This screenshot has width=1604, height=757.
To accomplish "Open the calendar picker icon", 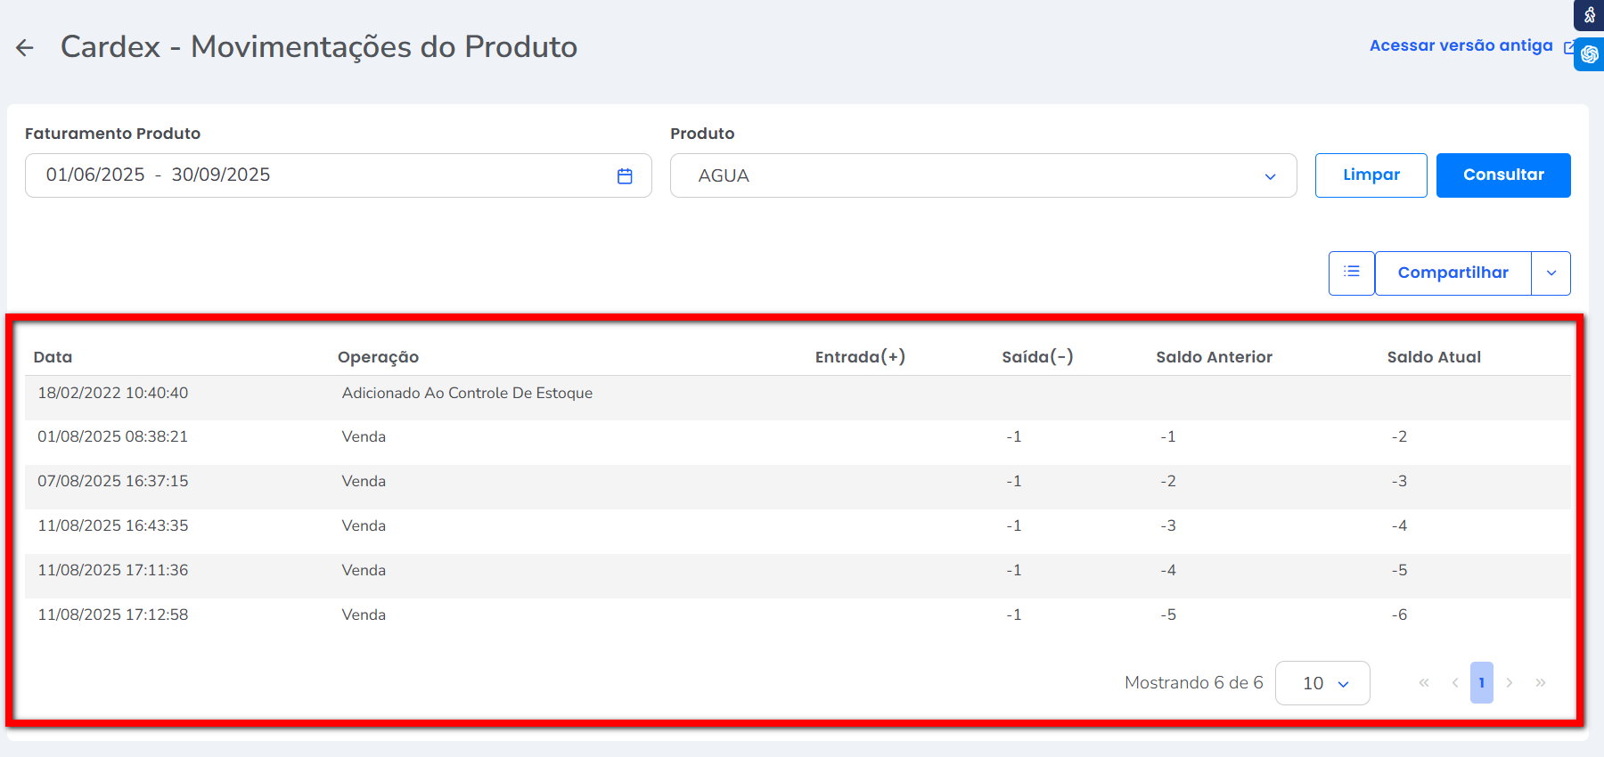I will (625, 176).
